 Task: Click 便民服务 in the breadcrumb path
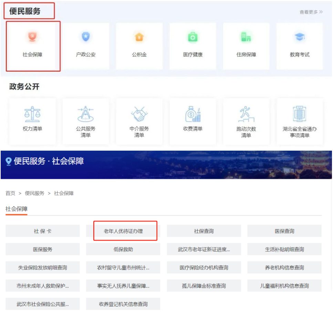click(x=34, y=193)
